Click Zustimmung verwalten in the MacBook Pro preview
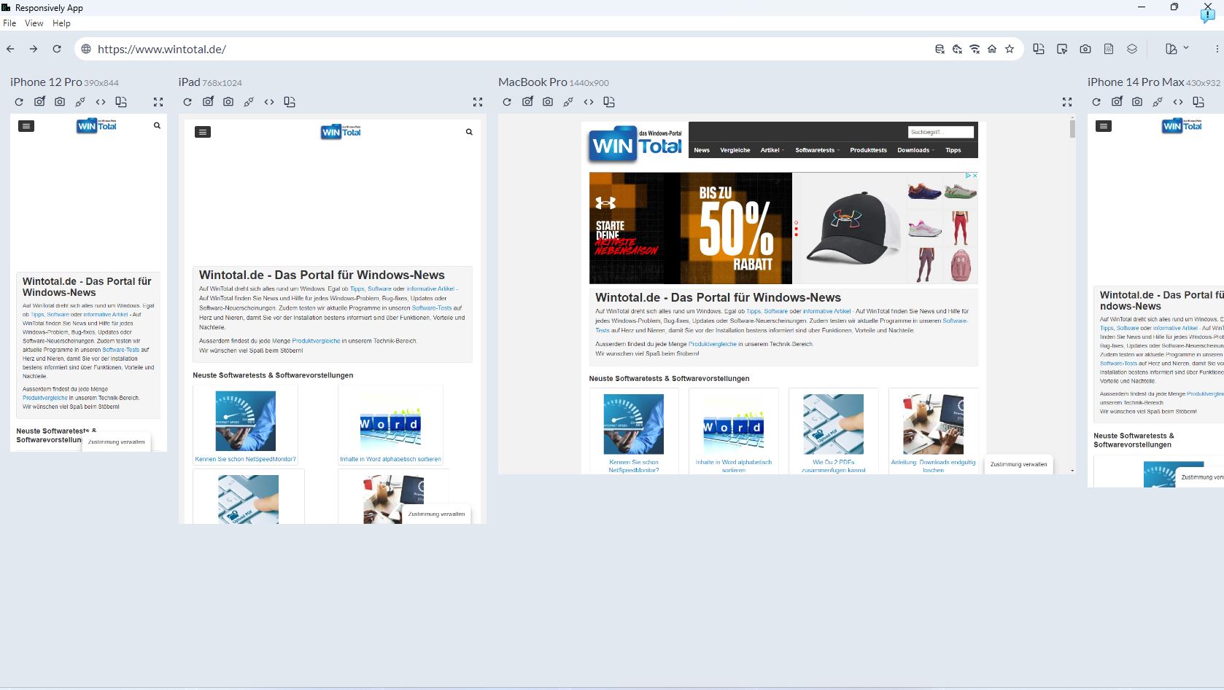Viewport: 1224px width, 690px height. tap(1018, 464)
